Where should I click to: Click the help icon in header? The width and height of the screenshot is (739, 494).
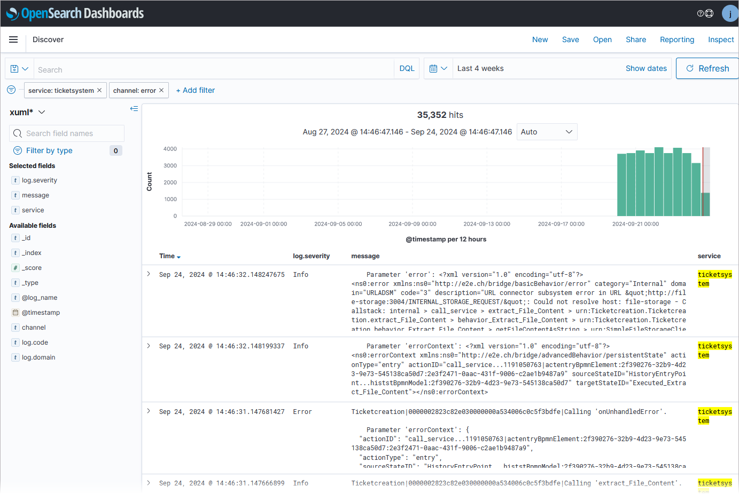(x=701, y=13)
